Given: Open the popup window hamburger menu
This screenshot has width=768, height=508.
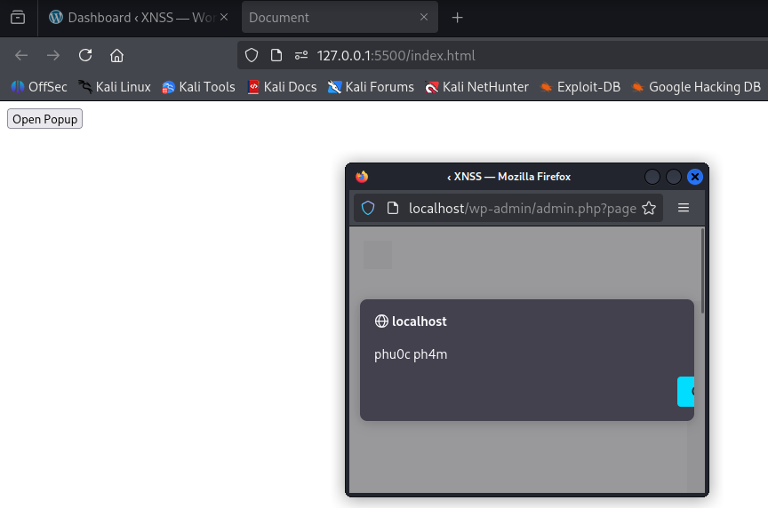Looking at the screenshot, I should coord(684,208).
